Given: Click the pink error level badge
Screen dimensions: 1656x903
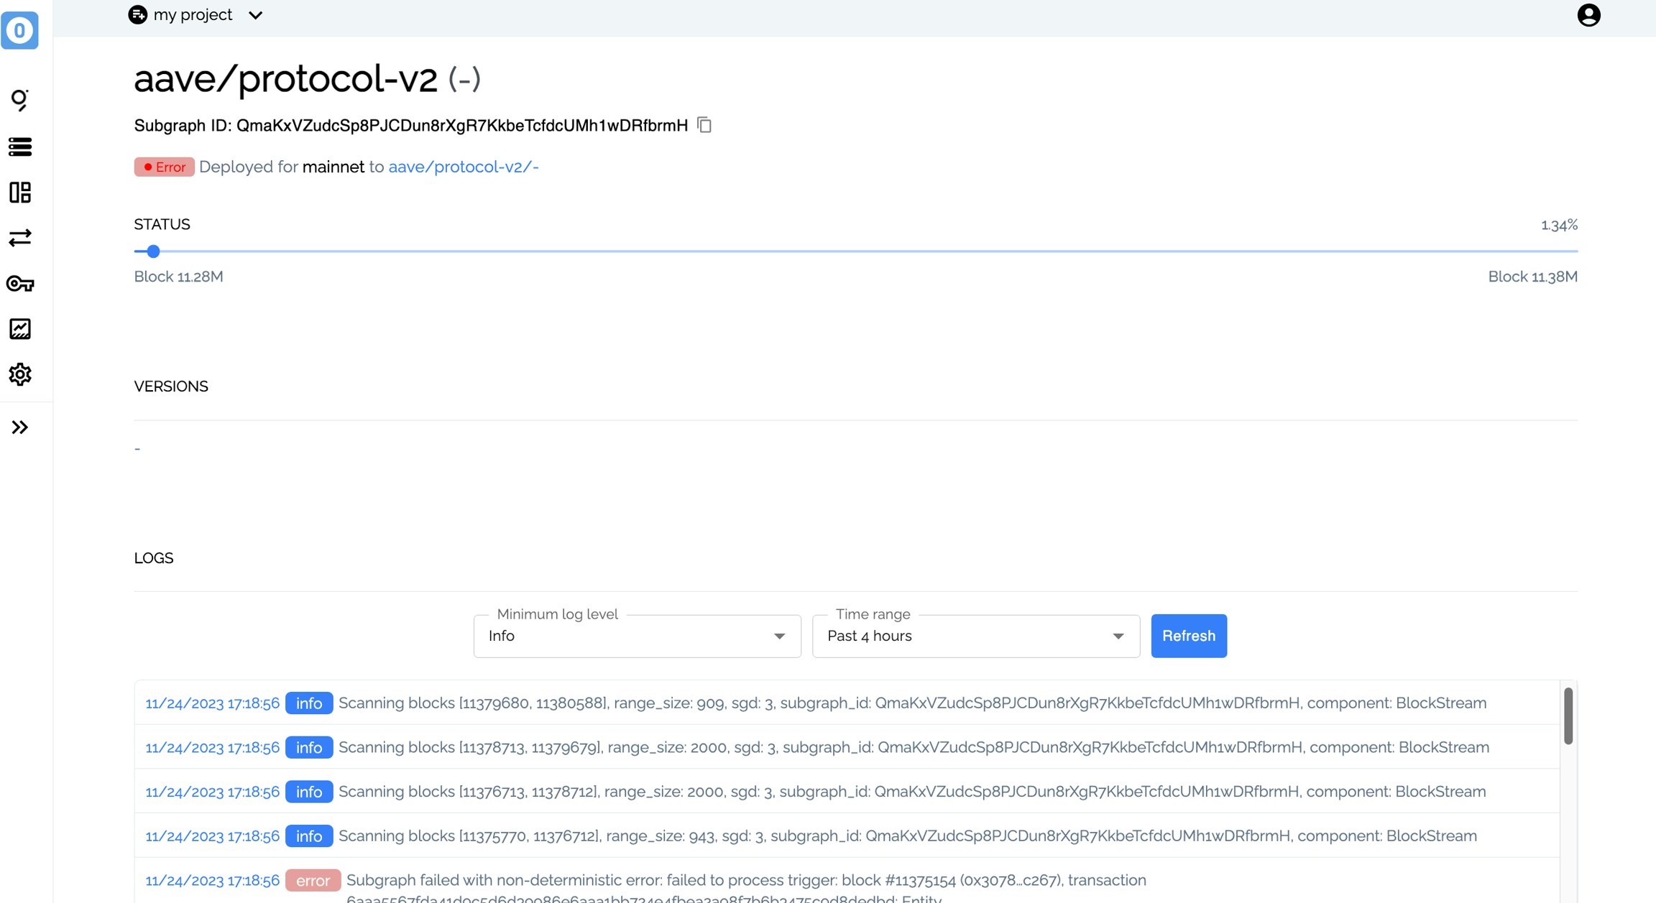Looking at the screenshot, I should point(313,880).
